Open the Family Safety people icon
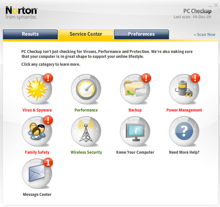This screenshot has width=220, height=207. tap(37, 131)
